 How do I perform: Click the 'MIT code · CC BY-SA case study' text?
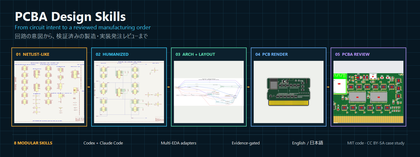click(x=376, y=143)
